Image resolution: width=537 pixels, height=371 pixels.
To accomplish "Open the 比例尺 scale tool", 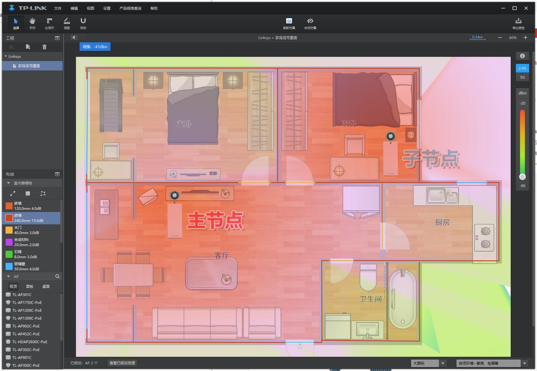I will pyautogui.click(x=49, y=24).
